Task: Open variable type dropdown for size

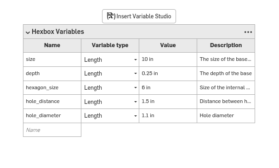Action: [x=110, y=60]
